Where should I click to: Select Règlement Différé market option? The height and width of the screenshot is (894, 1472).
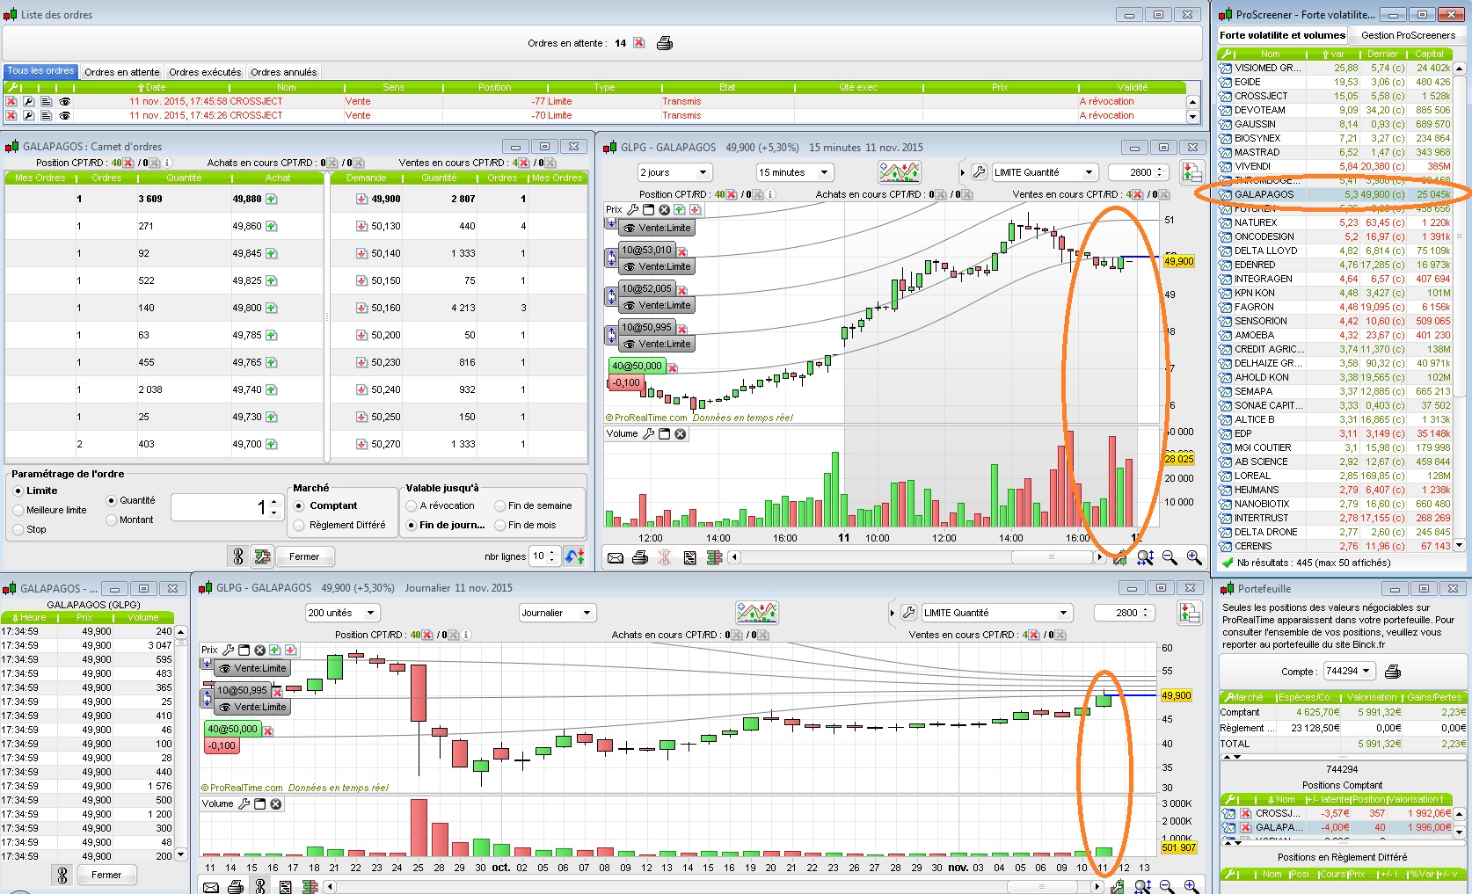(x=299, y=525)
